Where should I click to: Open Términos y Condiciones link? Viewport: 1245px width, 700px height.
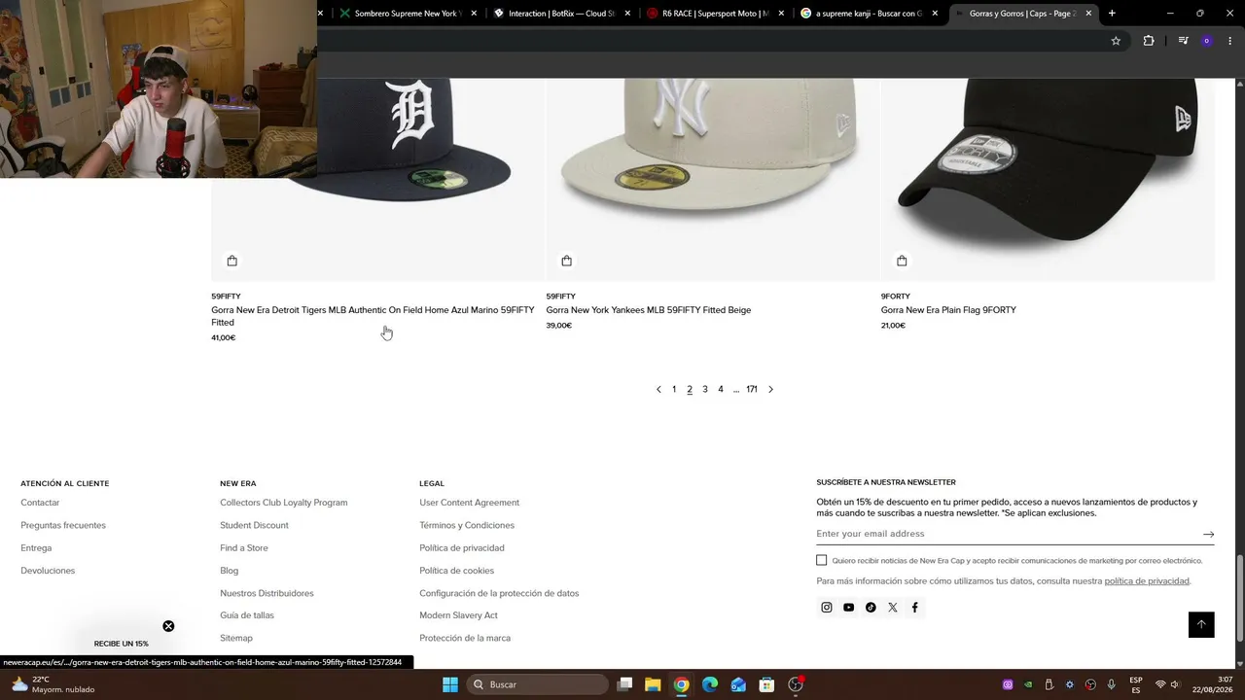pyautogui.click(x=467, y=525)
